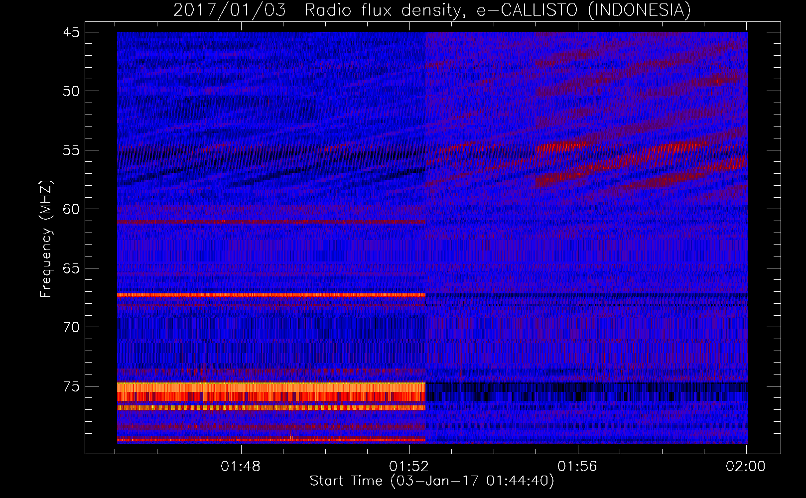Click the thin red line near 61 MHz

[x=271, y=222]
